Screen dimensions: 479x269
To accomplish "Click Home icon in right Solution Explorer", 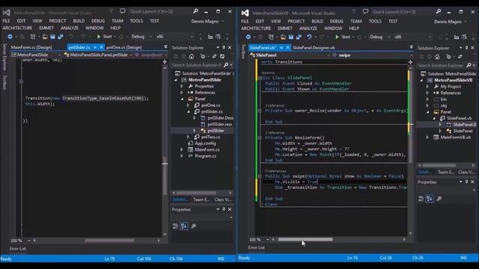I will point(437,57).
